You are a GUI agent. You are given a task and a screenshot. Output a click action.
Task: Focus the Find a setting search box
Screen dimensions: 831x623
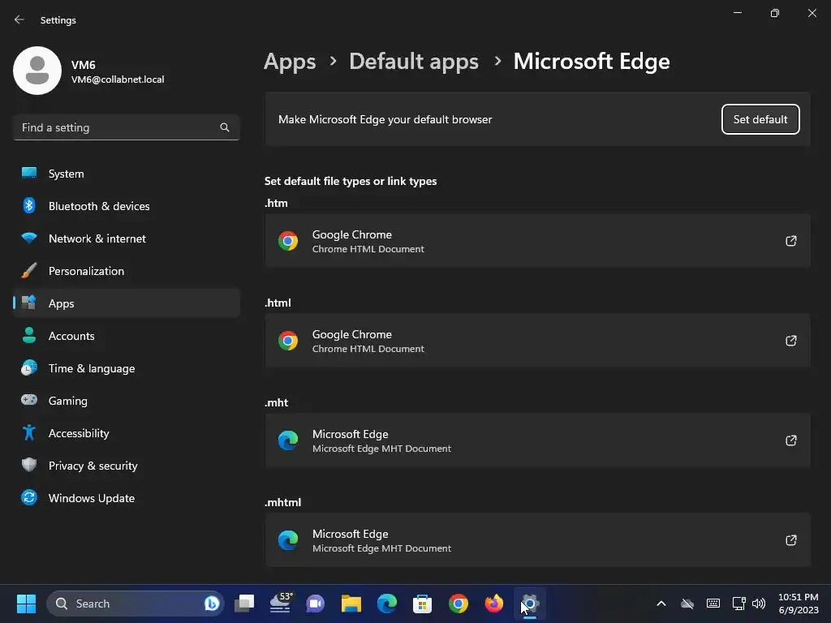[126, 127]
